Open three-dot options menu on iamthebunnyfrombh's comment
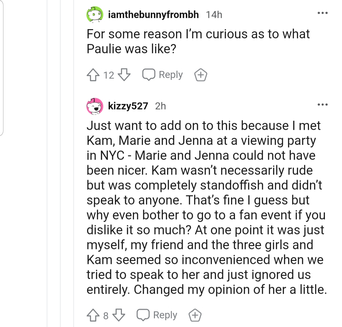This screenshot has height=327, width=342. point(323,13)
